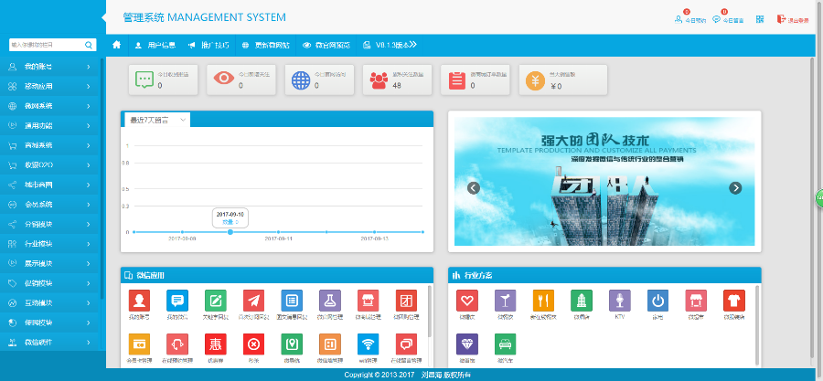Expand 展示模块 using its chevron arrow
This screenshot has width=823, height=381.
89,264
